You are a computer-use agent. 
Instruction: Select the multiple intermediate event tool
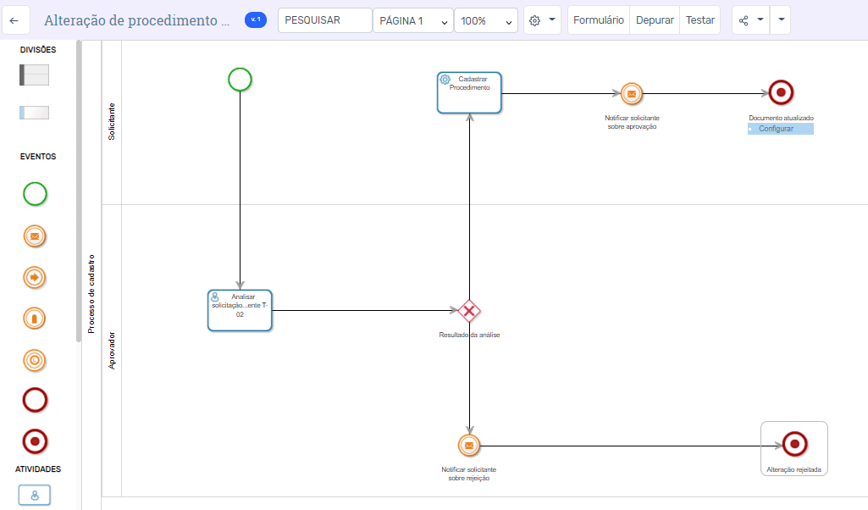[34, 360]
